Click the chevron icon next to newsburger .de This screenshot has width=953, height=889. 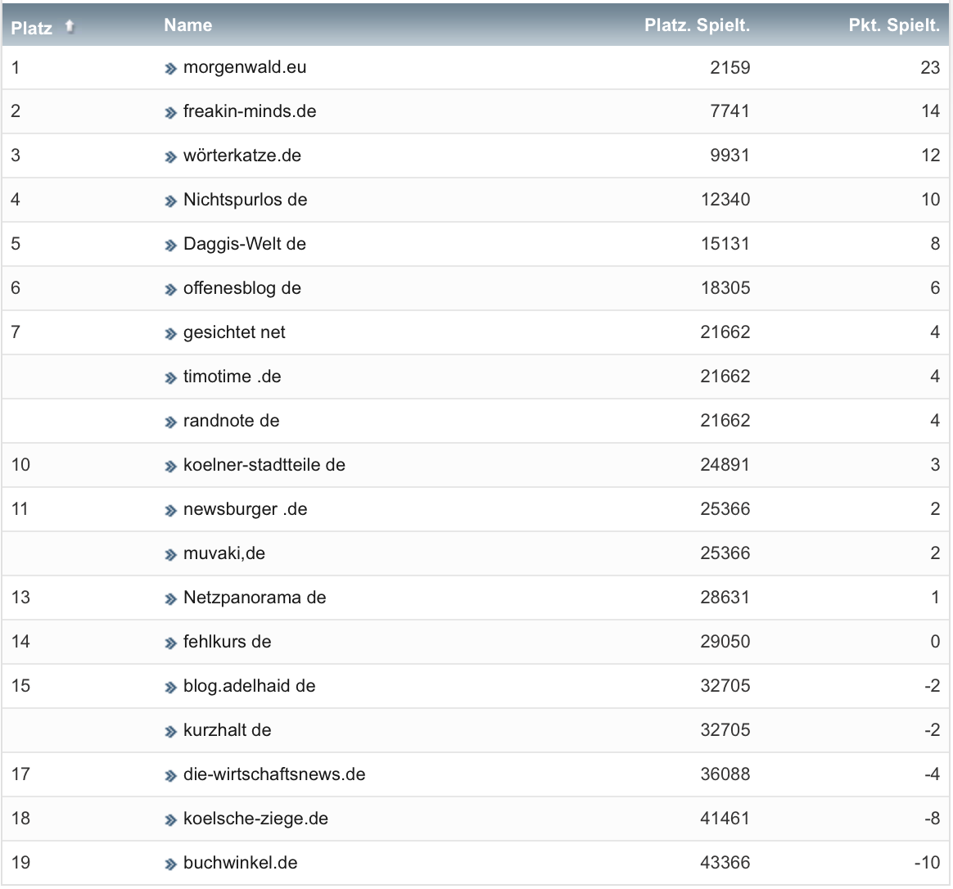170,511
